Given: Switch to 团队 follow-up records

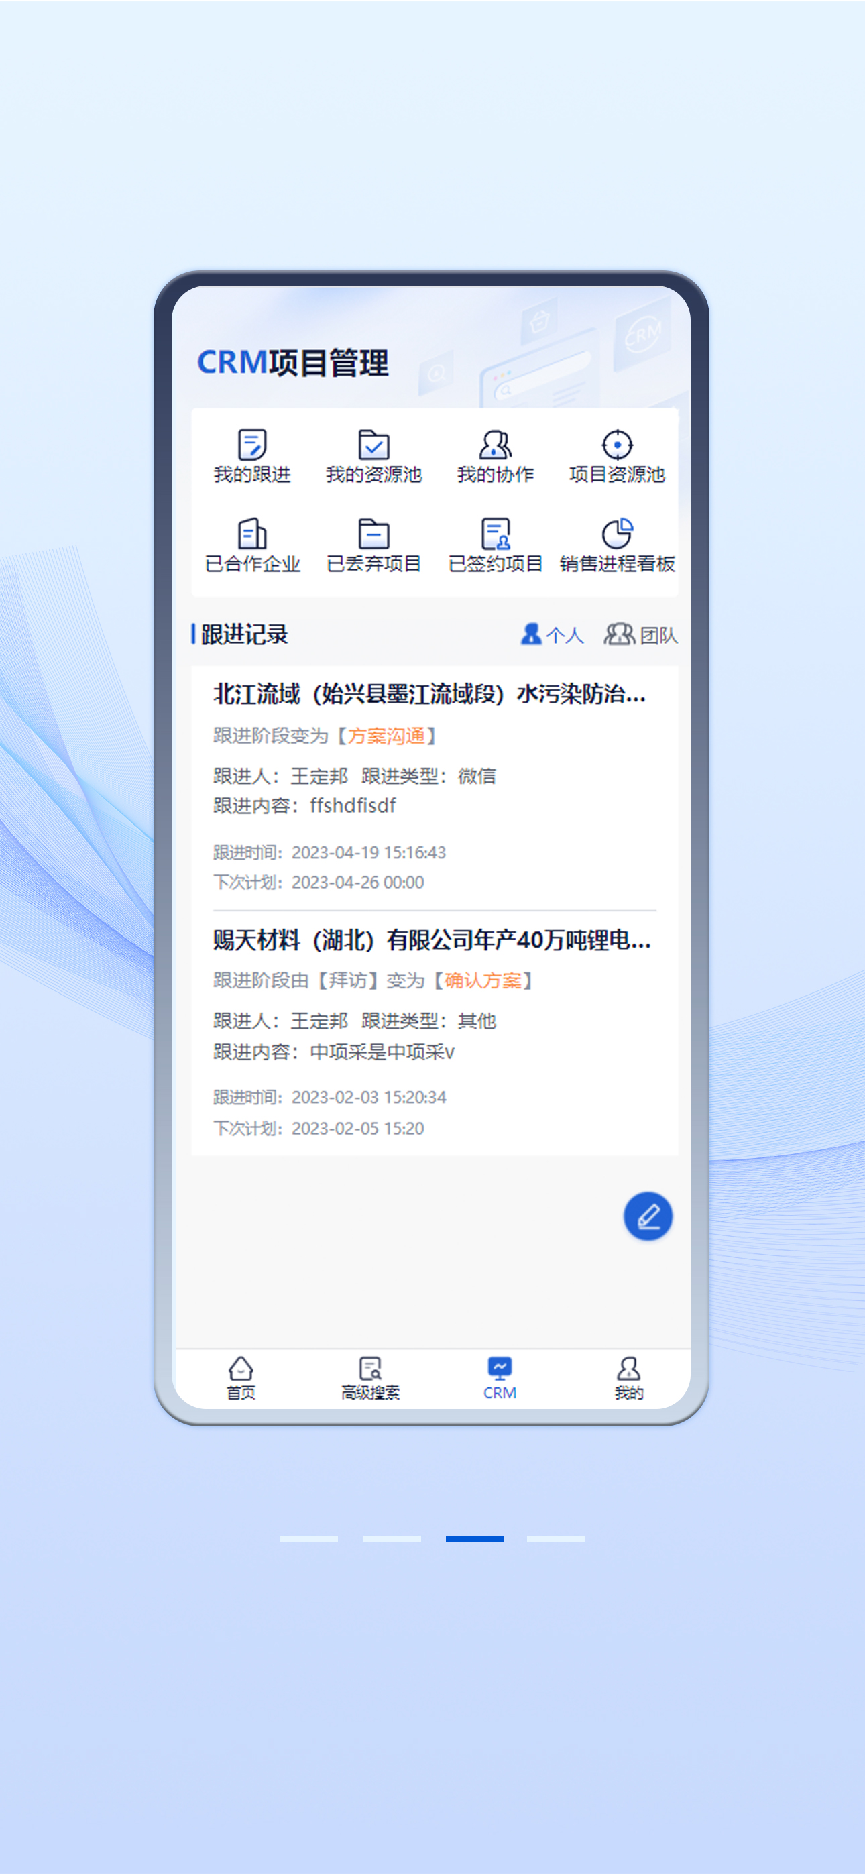Looking at the screenshot, I should (x=641, y=634).
